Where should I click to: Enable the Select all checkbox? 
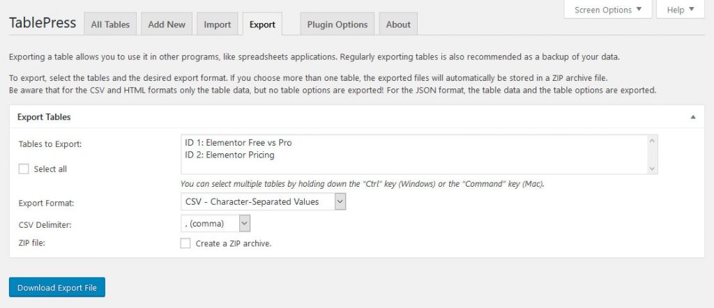pyautogui.click(x=24, y=169)
